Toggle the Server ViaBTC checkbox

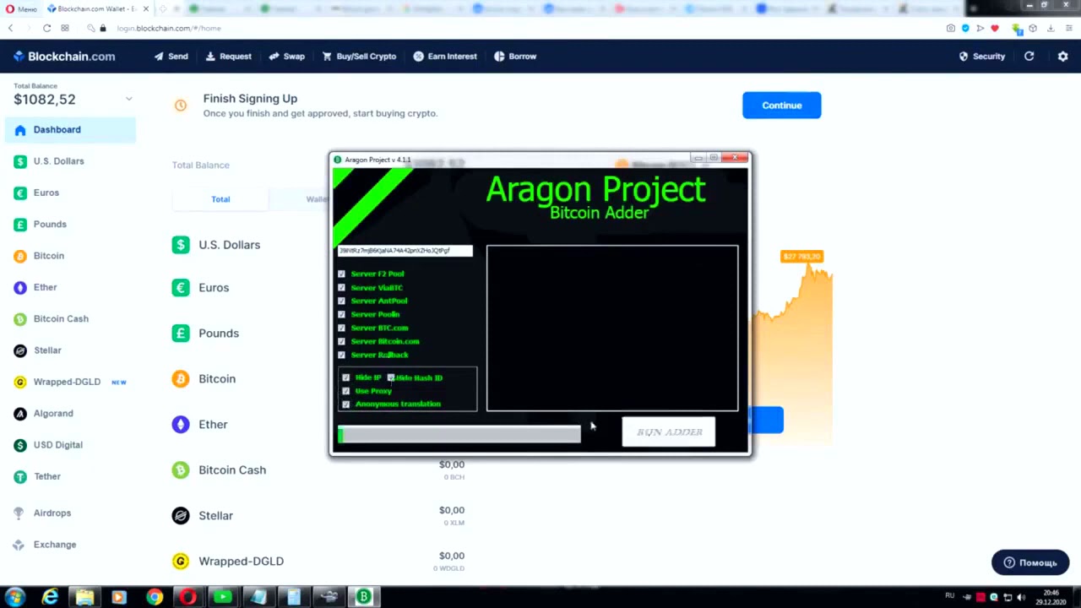click(341, 287)
